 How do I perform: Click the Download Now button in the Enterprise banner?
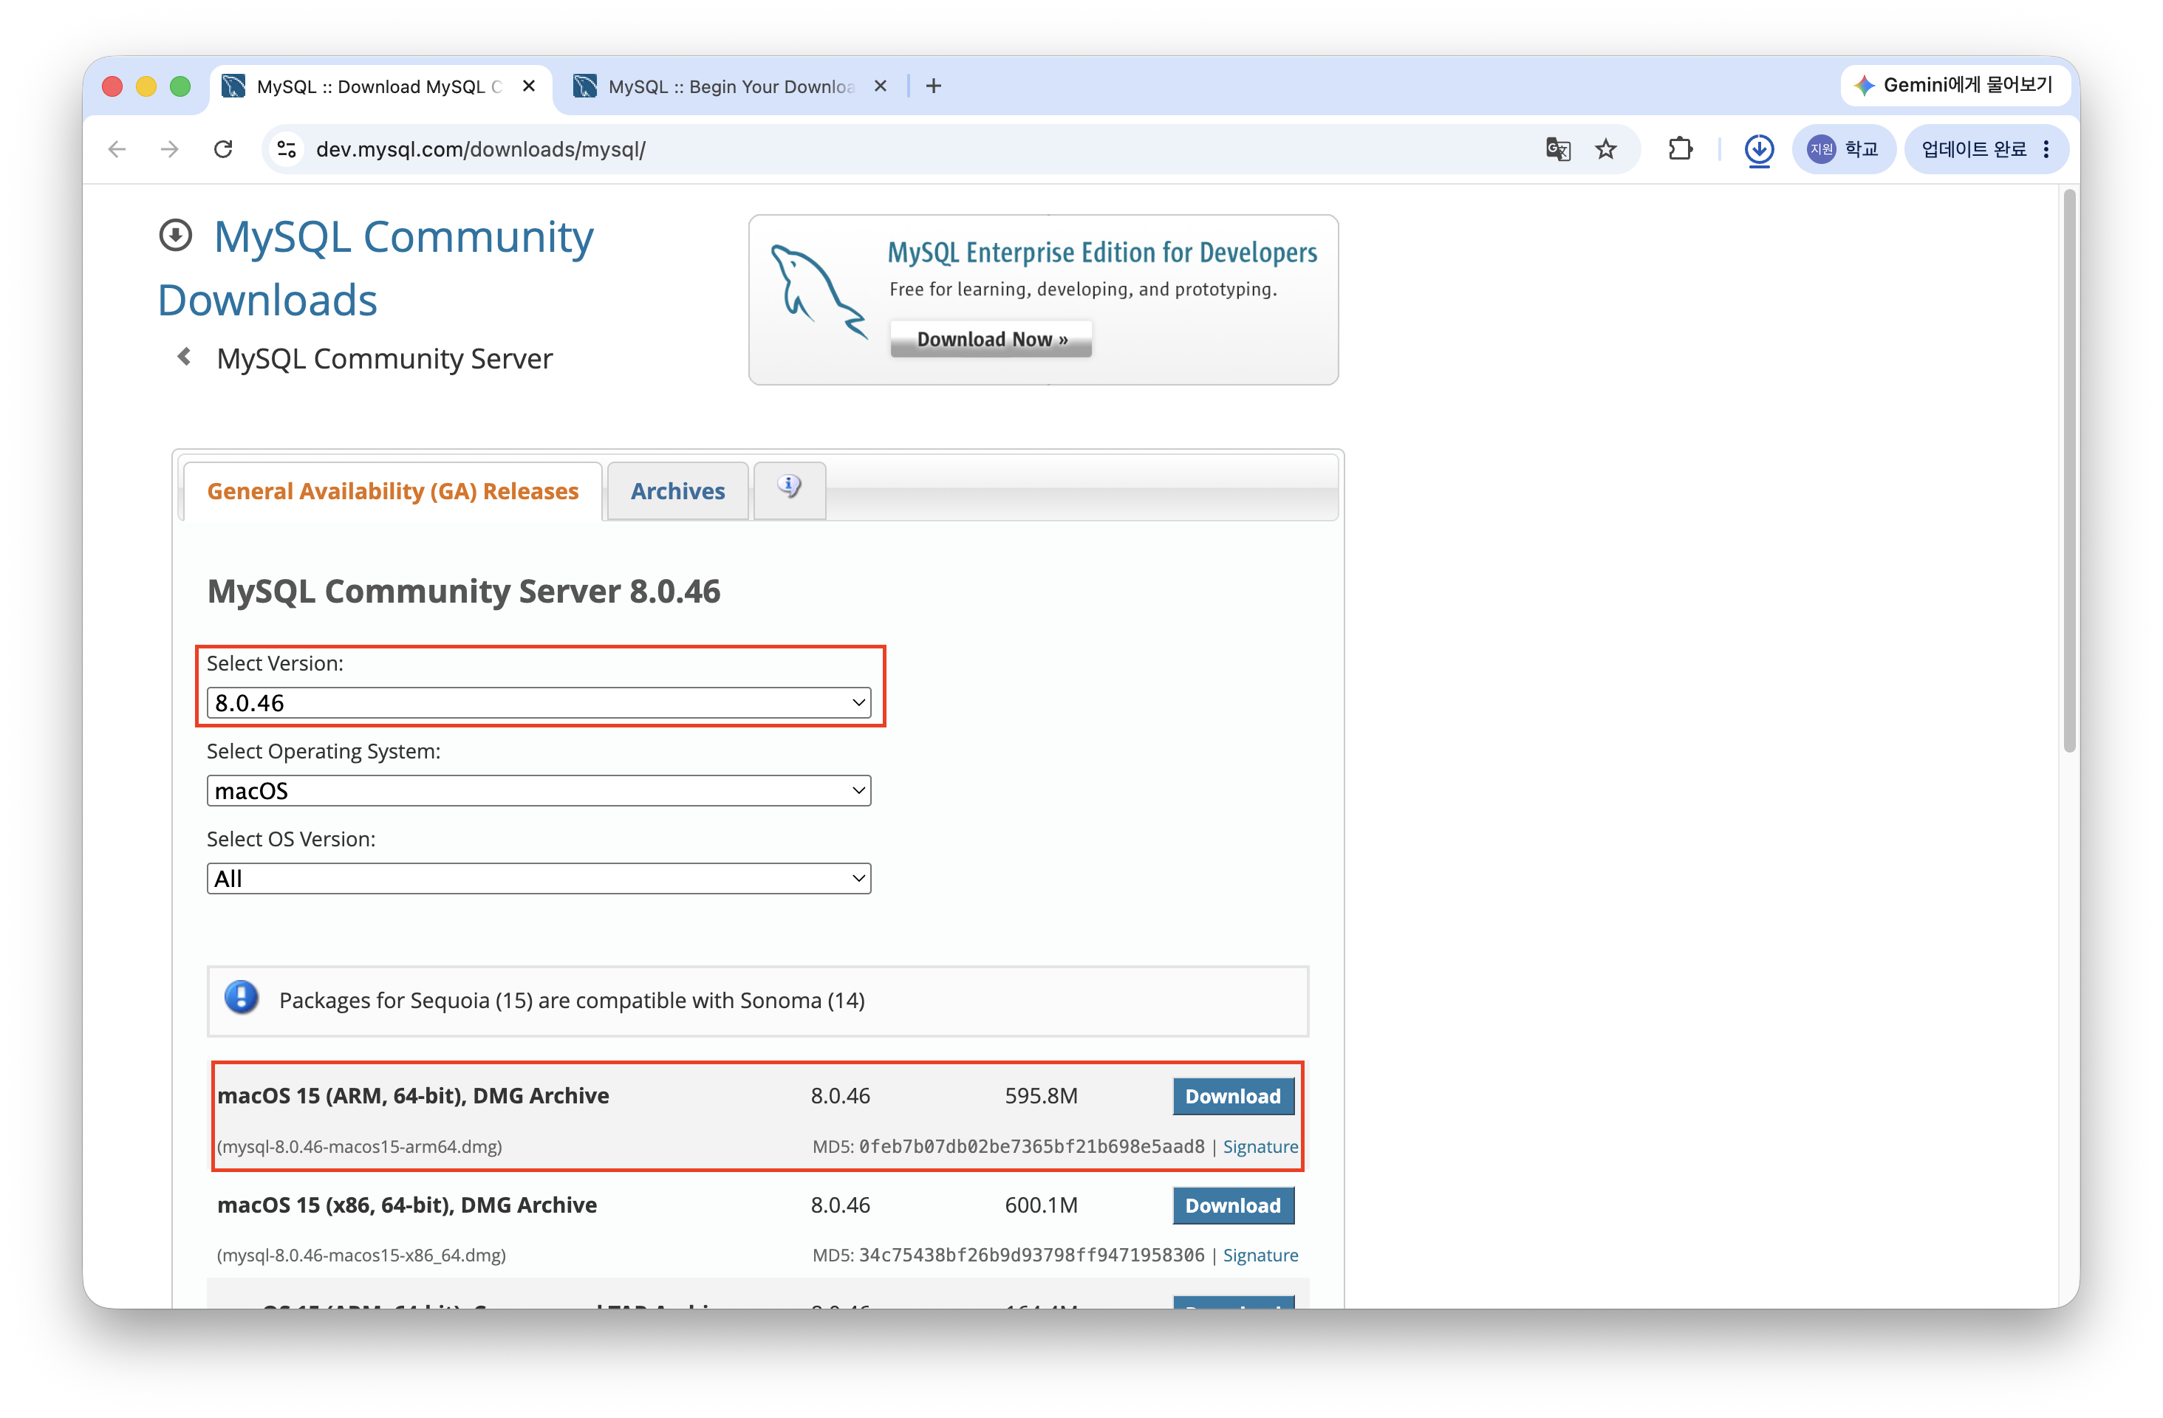(991, 339)
